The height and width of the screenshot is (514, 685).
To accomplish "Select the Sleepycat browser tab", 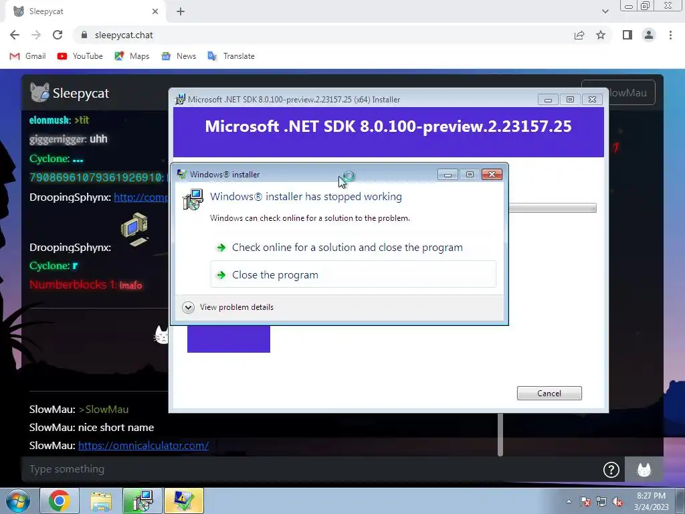I will (x=85, y=11).
